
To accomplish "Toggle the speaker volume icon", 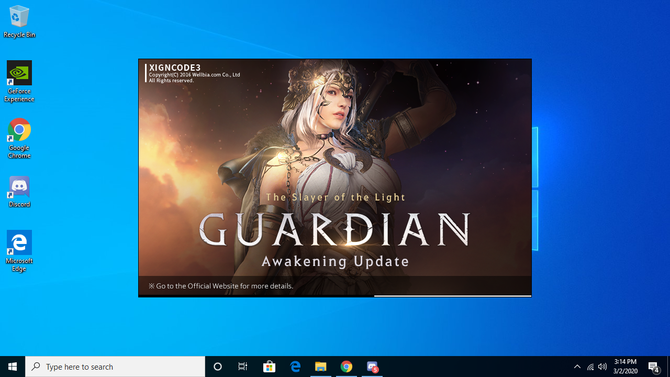I will 602,367.
